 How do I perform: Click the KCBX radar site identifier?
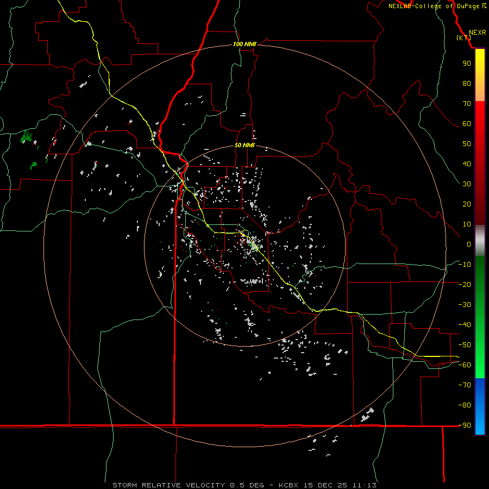point(289,485)
